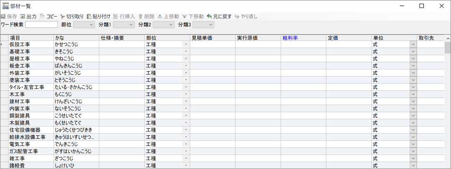
Task: Click the 定価 column header
Action: click(x=349, y=37)
